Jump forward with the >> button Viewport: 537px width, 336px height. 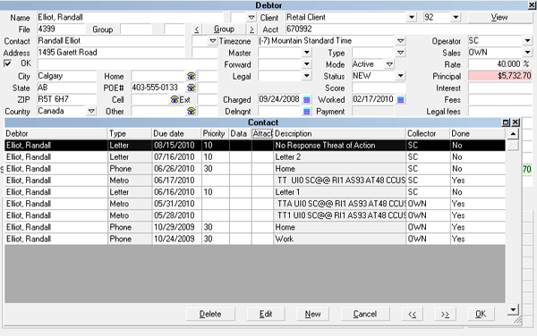click(445, 314)
